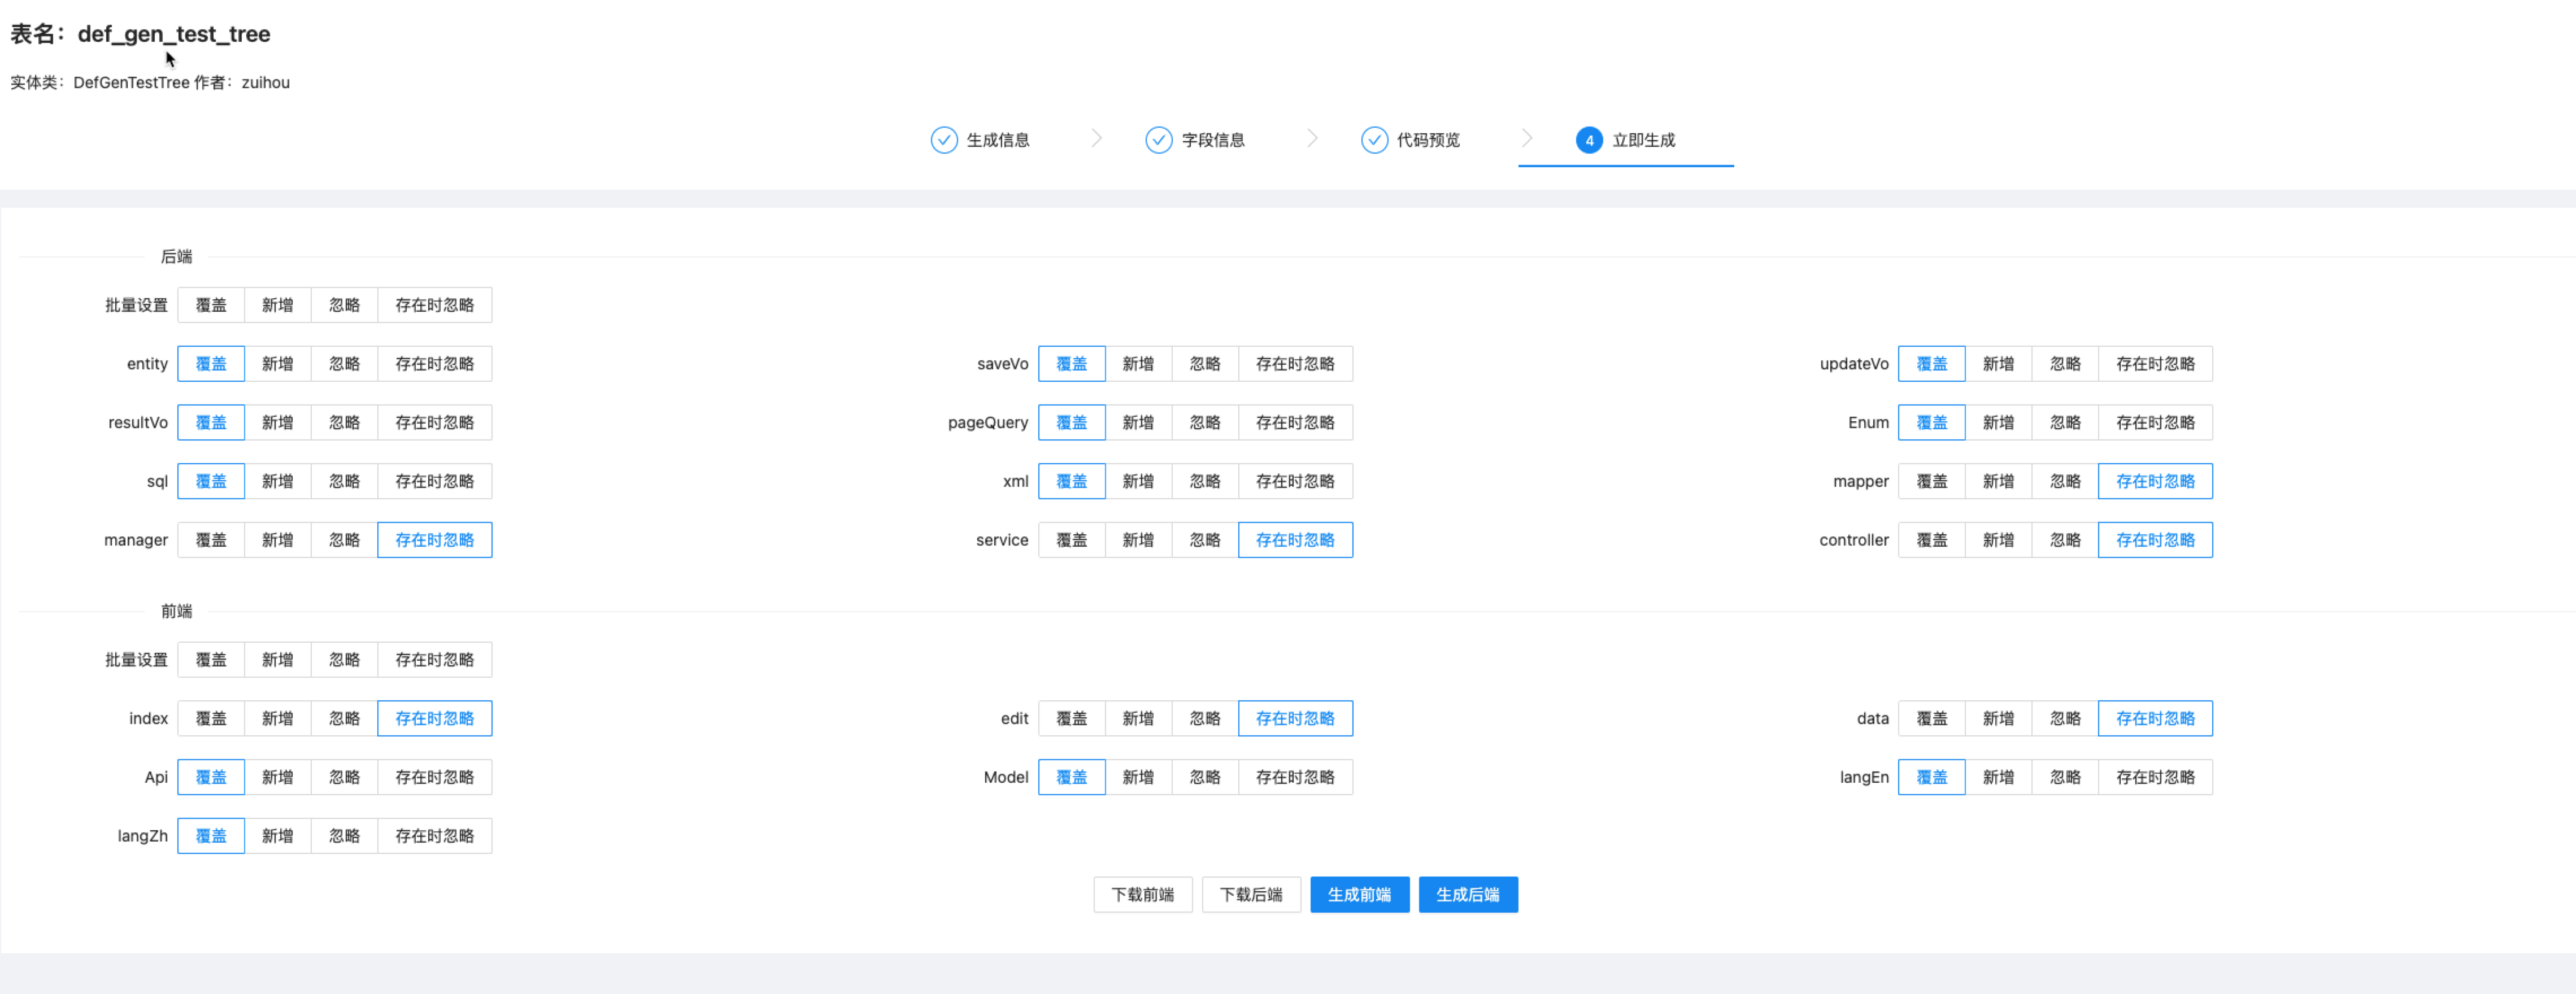Select 覆盖 for the edit row
Screen dimensions: 2576x994
(1070, 719)
